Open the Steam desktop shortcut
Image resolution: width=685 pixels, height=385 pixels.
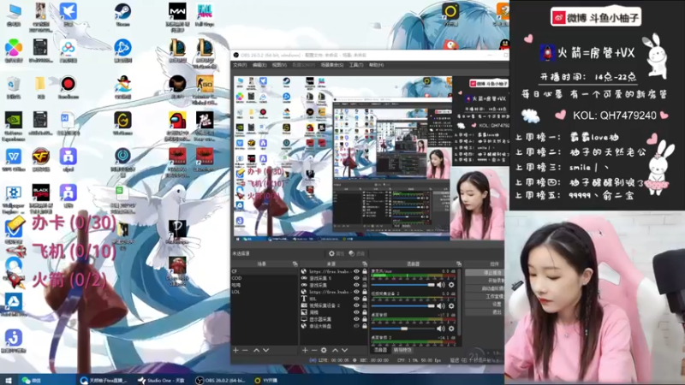(122, 15)
